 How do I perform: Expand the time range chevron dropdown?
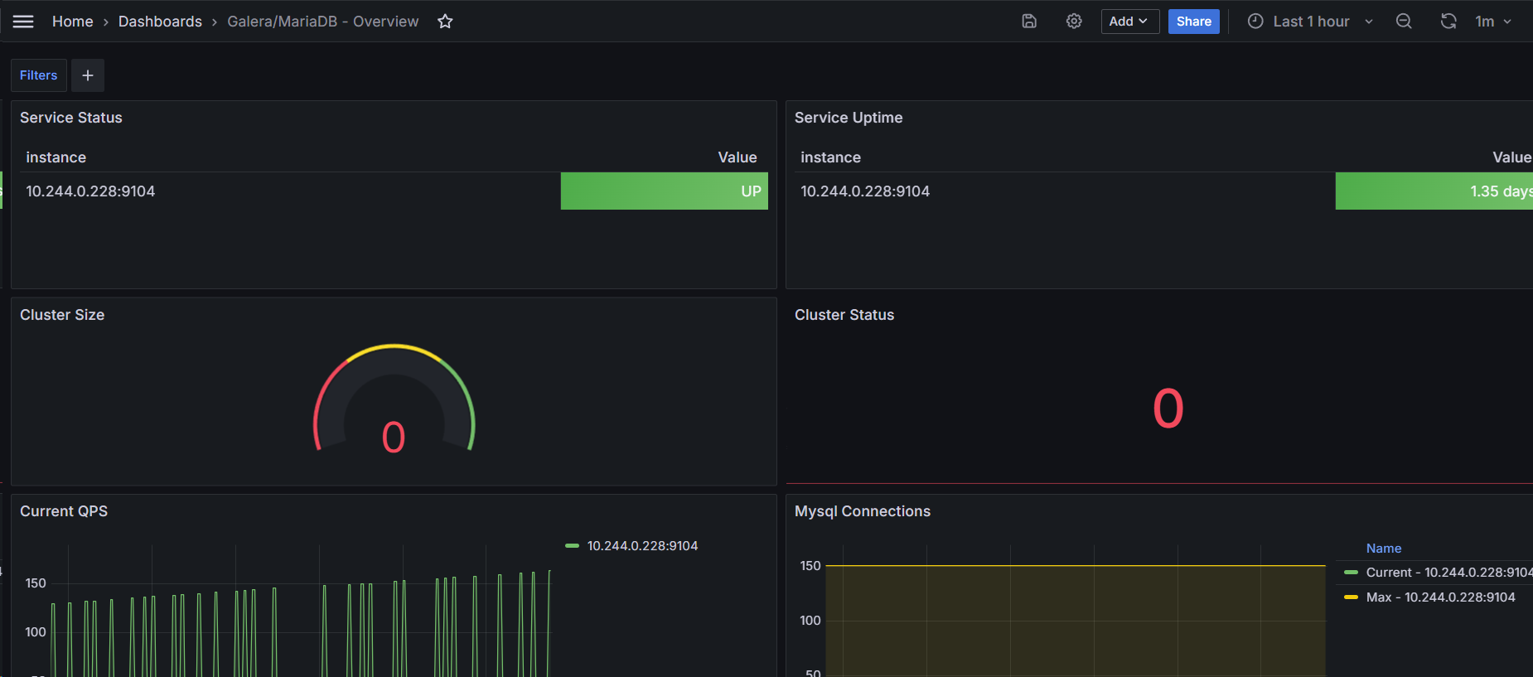click(x=1369, y=22)
